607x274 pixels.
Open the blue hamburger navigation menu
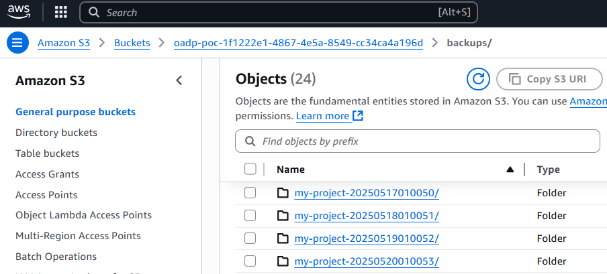pyautogui.click(x=18, y=42)
